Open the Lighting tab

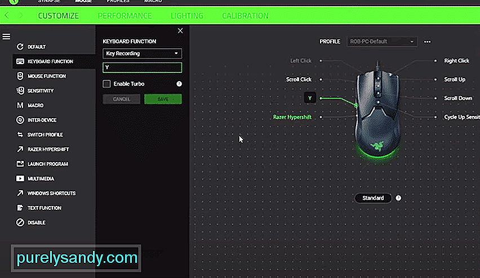click(187, 16)
